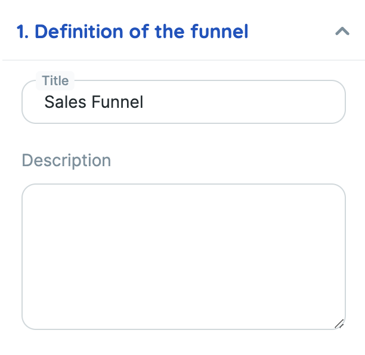Click the step number 1. in the heading

[23, 32]
